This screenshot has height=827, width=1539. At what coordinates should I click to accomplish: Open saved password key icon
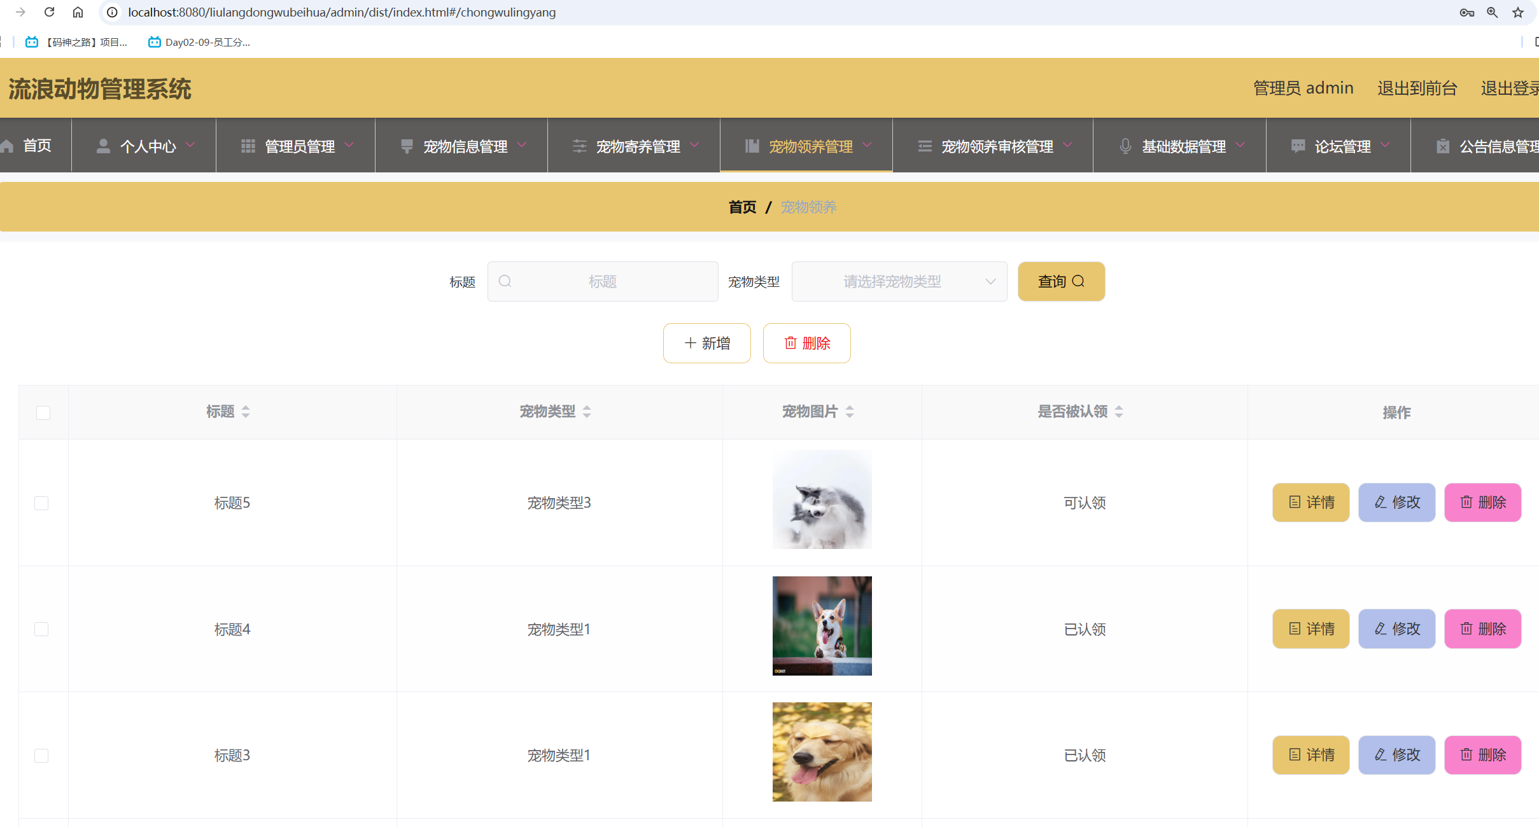[1466, 12]
